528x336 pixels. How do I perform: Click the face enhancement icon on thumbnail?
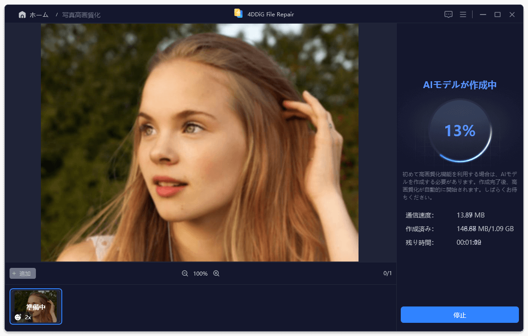click(x=18, y=317)
